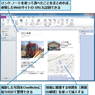Viewport: 95px width, 95px height.
Task: Collapse the Notebooks navigation pane arrow
Action: 15,29
